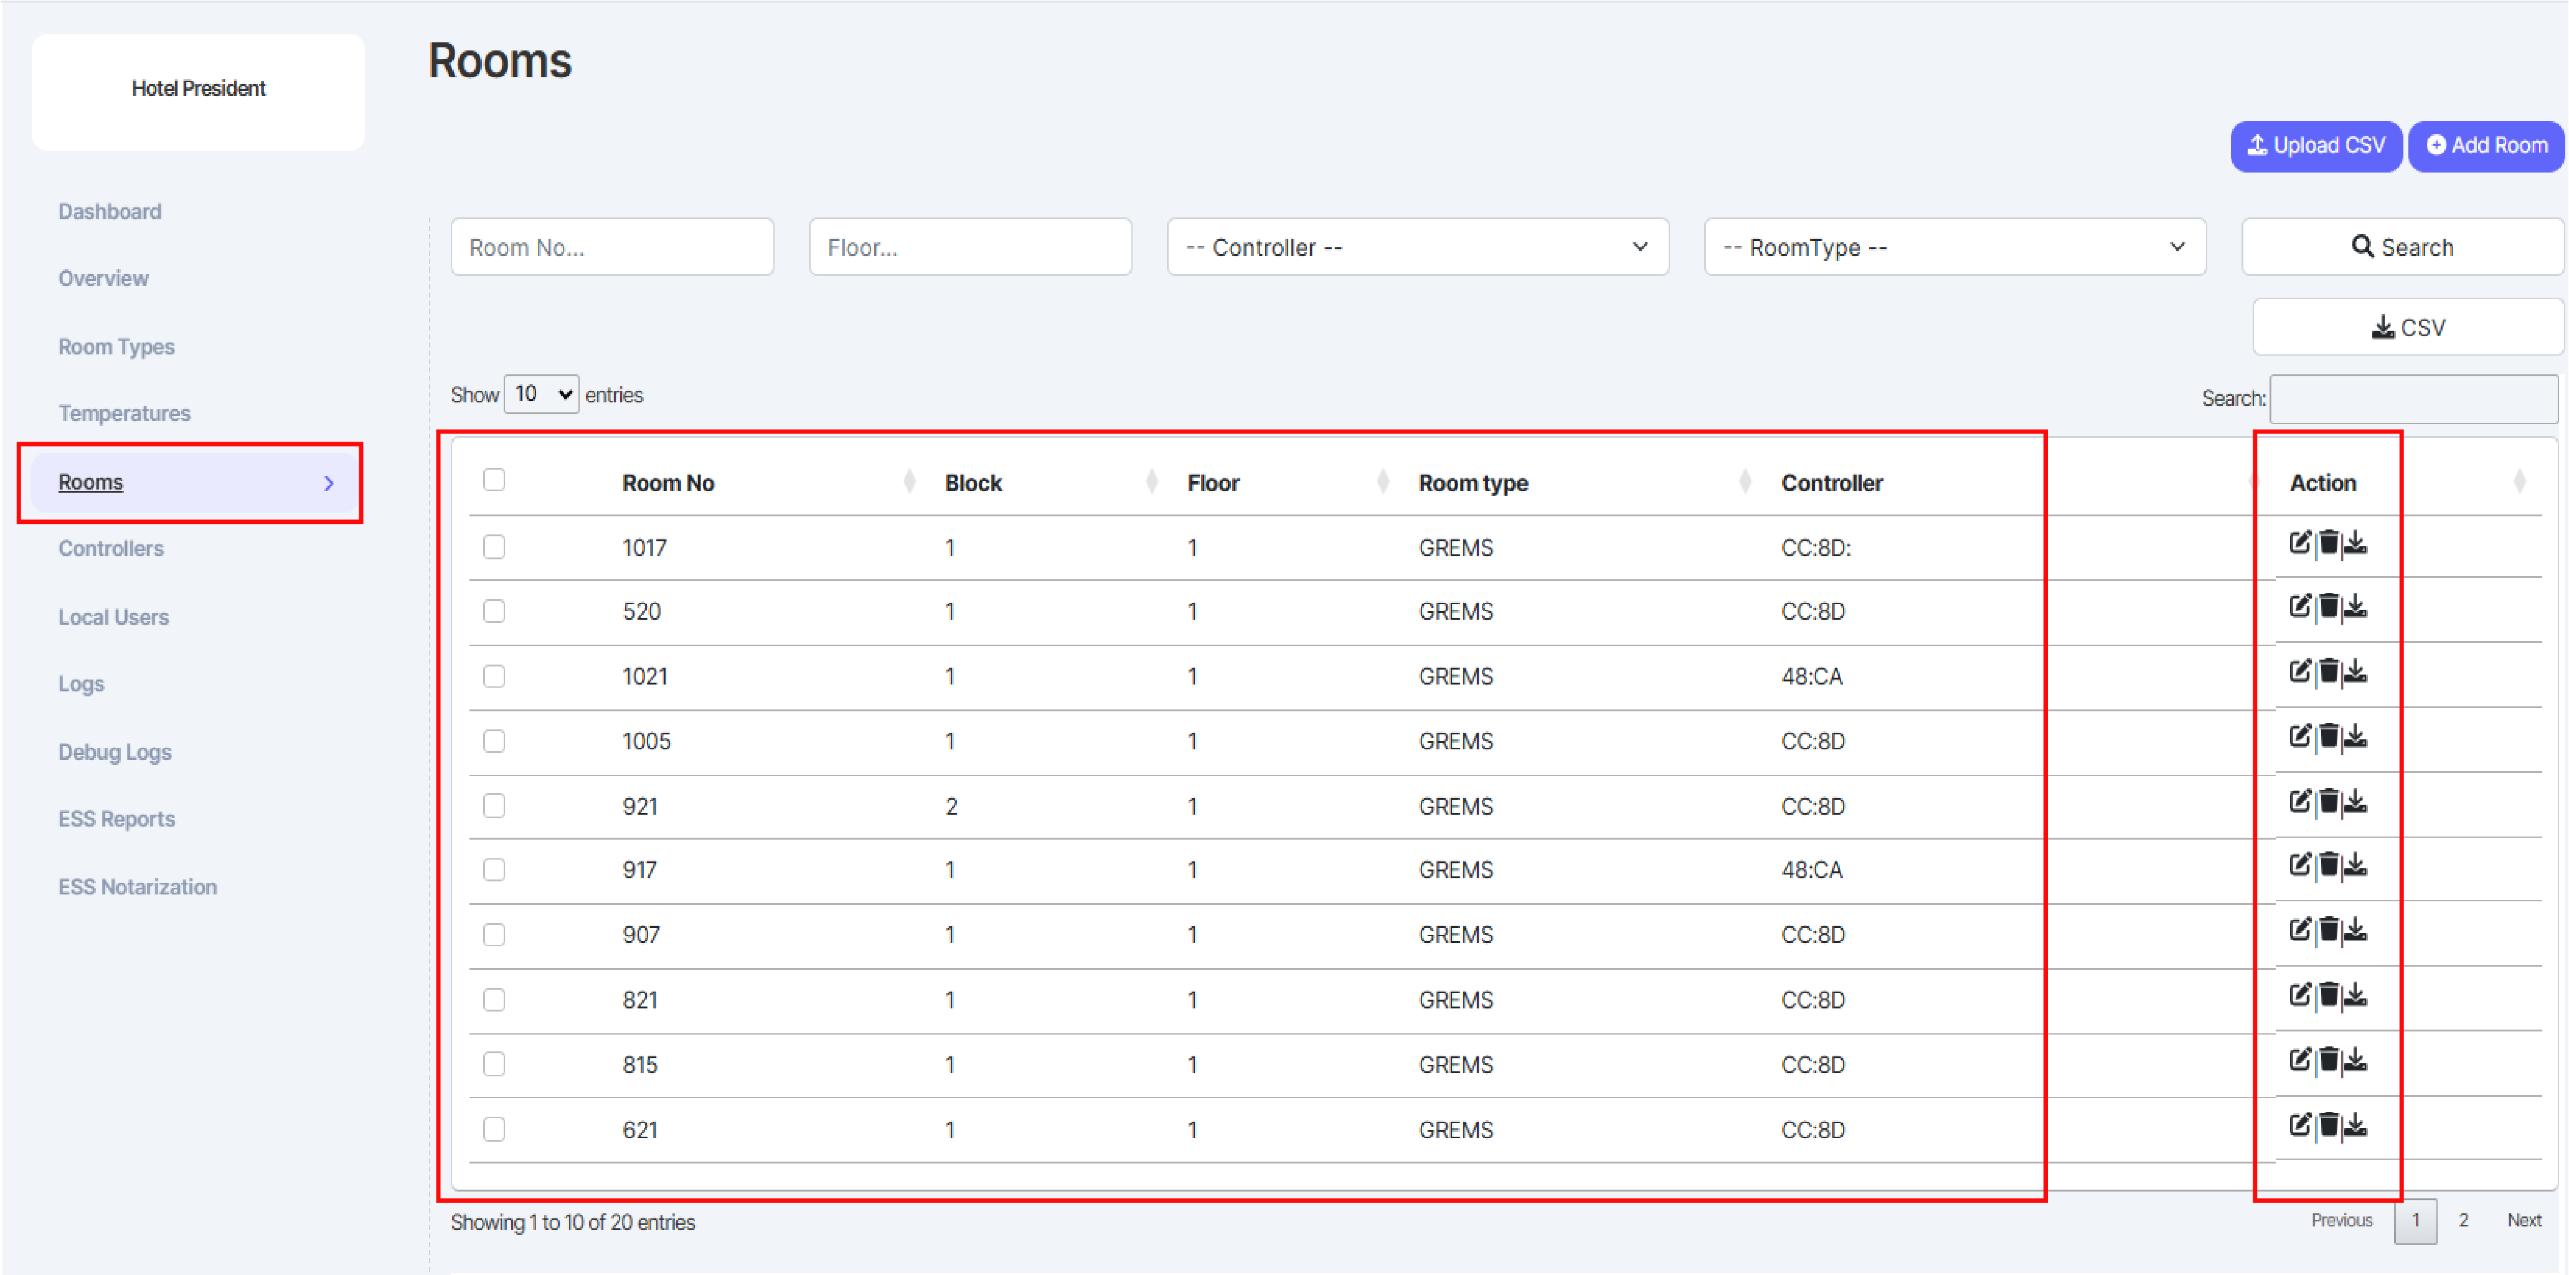Go to page 2 of results
This screenshot has height=1275, width=2569.
(x=2463, y=1220)
